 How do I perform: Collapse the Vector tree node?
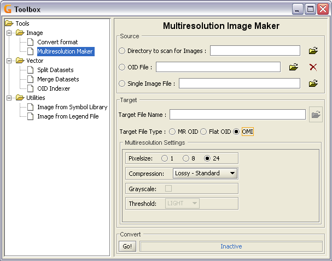[9, 61]
